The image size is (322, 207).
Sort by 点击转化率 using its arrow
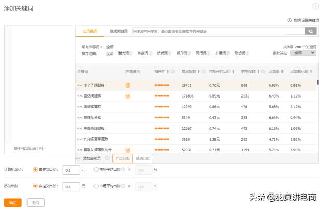[311, 72]
